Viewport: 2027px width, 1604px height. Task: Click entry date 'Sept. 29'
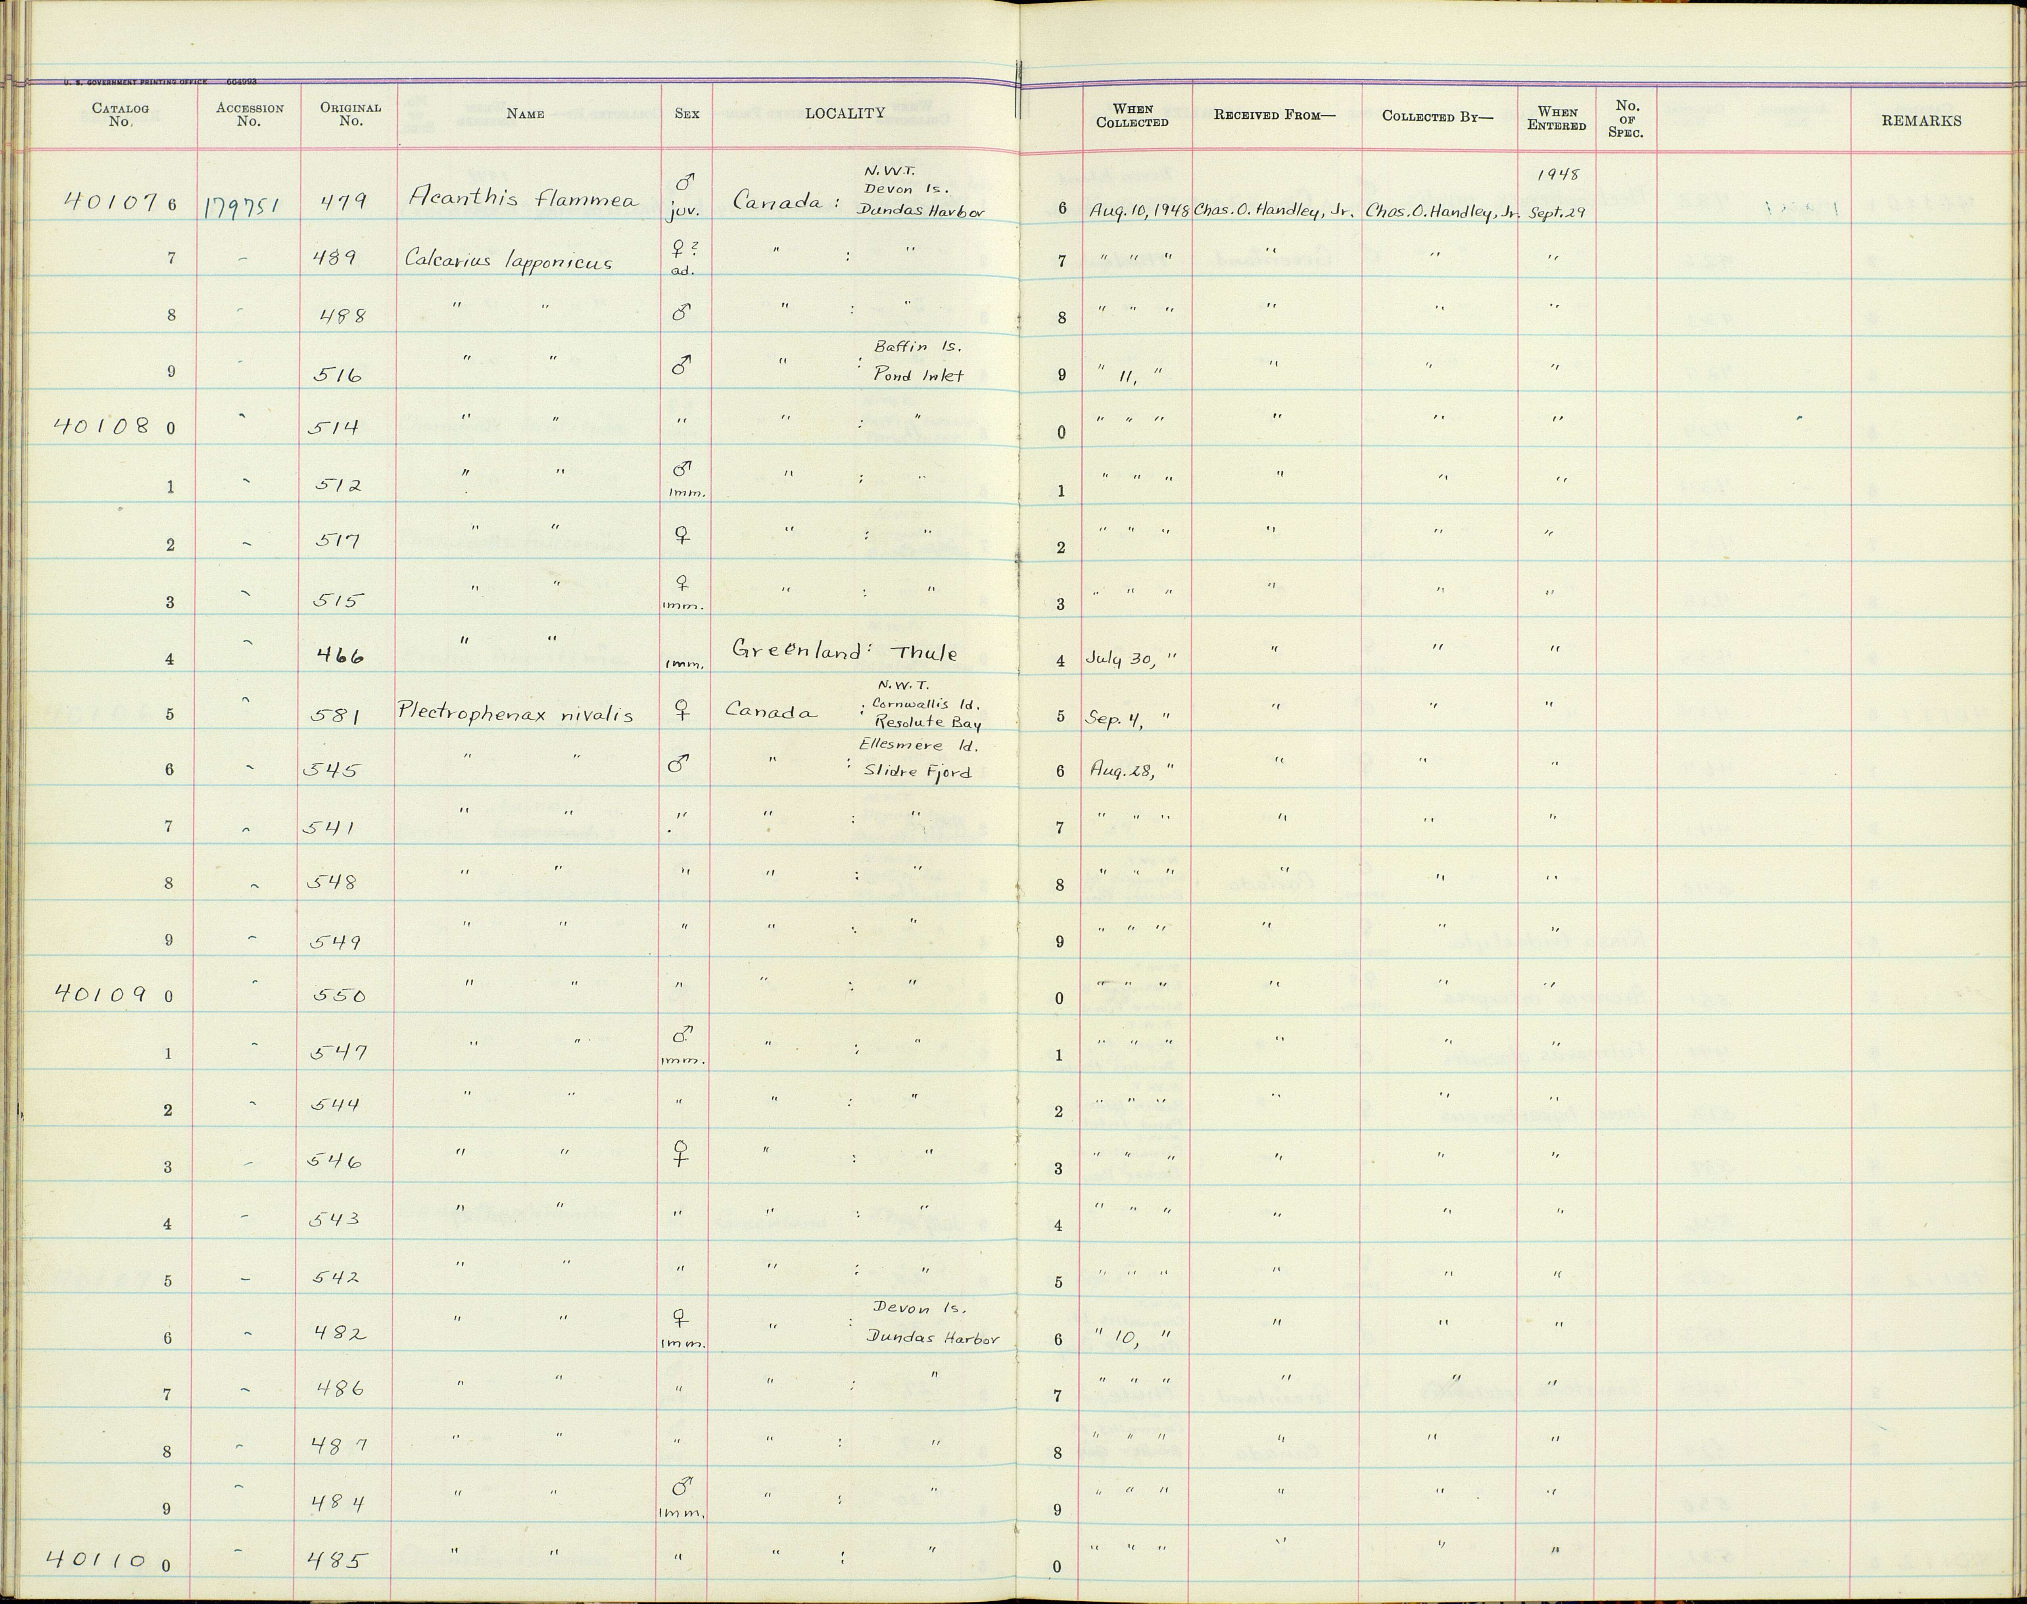click(1557, 212)
